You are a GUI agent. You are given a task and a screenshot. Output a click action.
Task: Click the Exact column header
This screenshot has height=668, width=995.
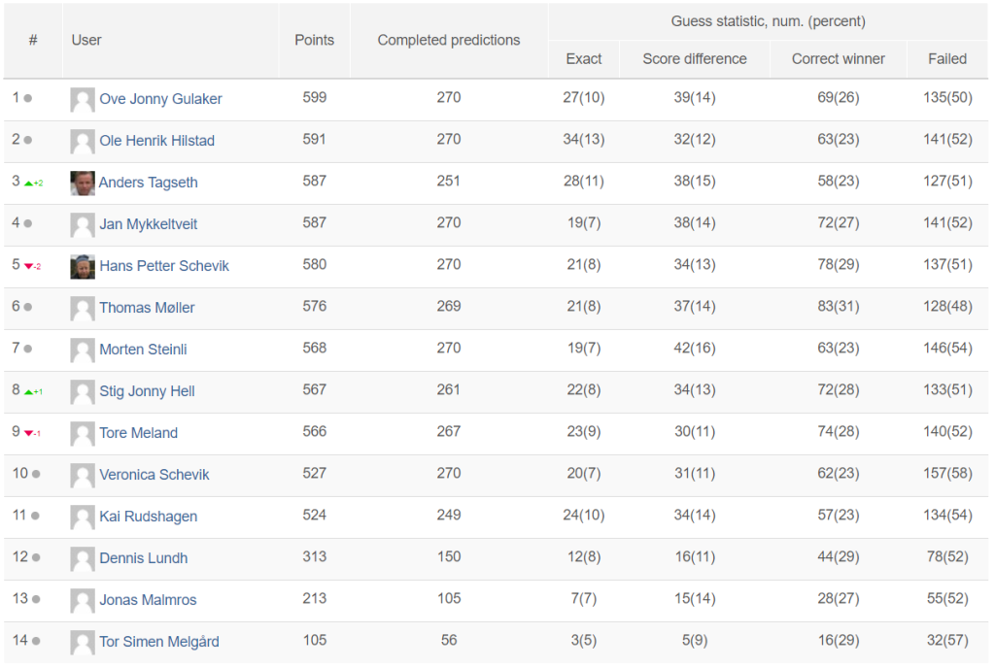[584, 59]
